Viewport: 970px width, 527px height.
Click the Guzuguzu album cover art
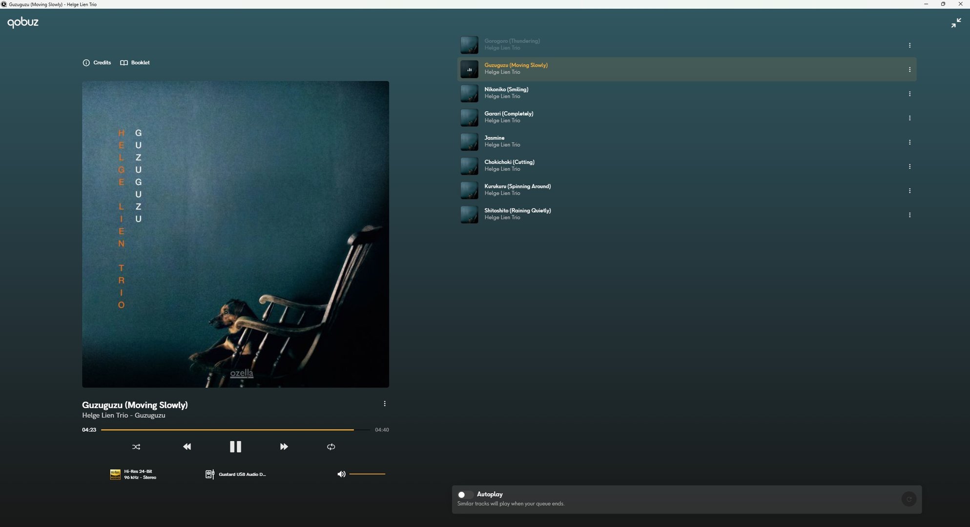click(235, 234)
